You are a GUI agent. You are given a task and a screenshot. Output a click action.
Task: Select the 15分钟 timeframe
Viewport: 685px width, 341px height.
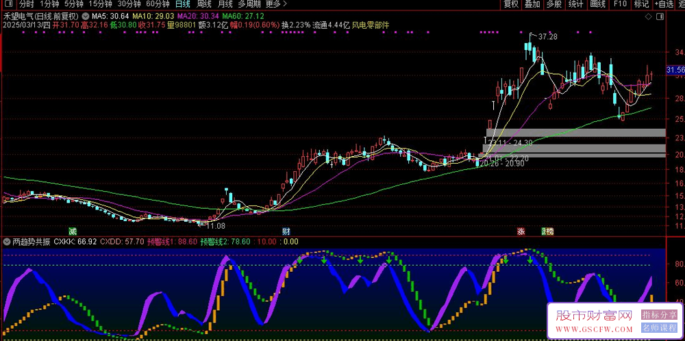[x=100, y=4]
